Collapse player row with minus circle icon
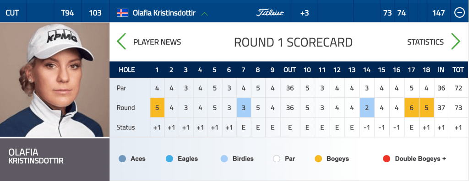The height and width of the screenshot is (181, 469). click(459, 13)
